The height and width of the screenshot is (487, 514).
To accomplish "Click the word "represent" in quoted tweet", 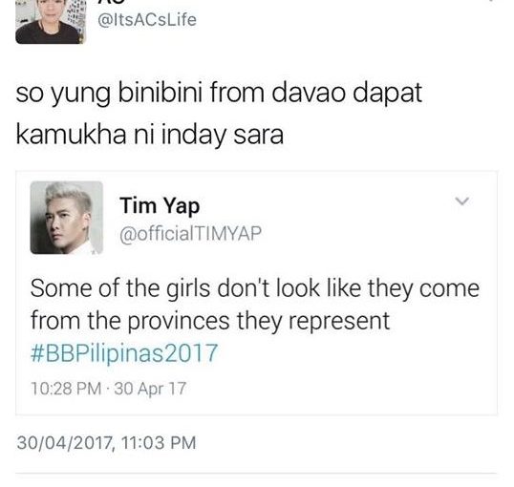I will 339,321.
